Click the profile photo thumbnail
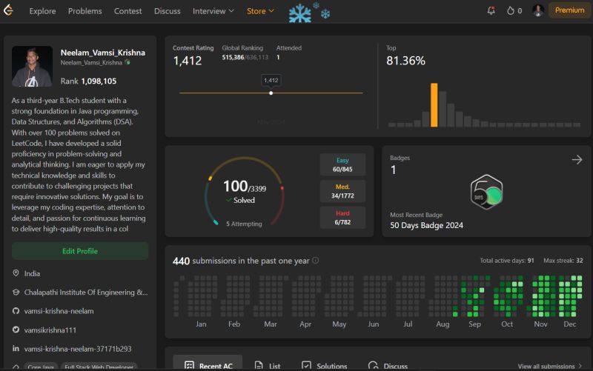The width and height of the screenshot is (593, 371). point(32,67)
